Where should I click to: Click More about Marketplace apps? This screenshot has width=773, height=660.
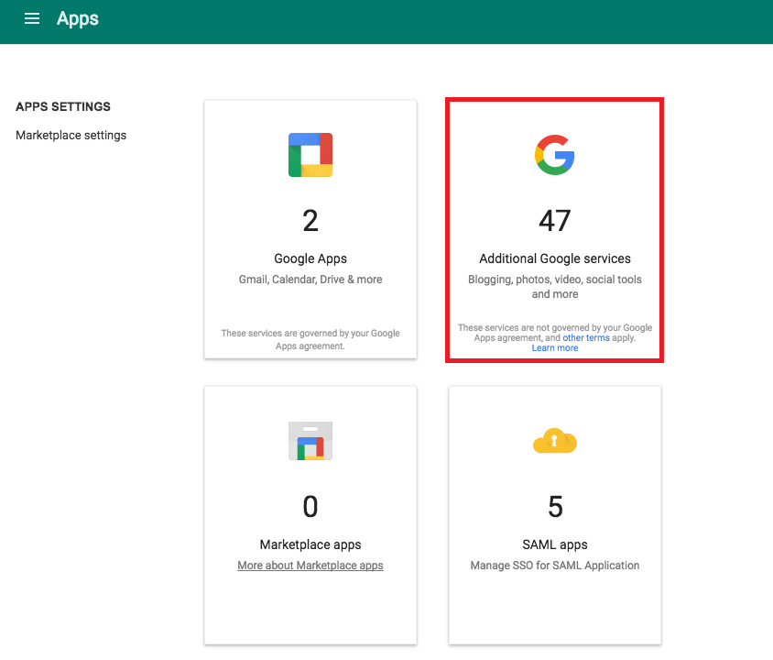310,565
